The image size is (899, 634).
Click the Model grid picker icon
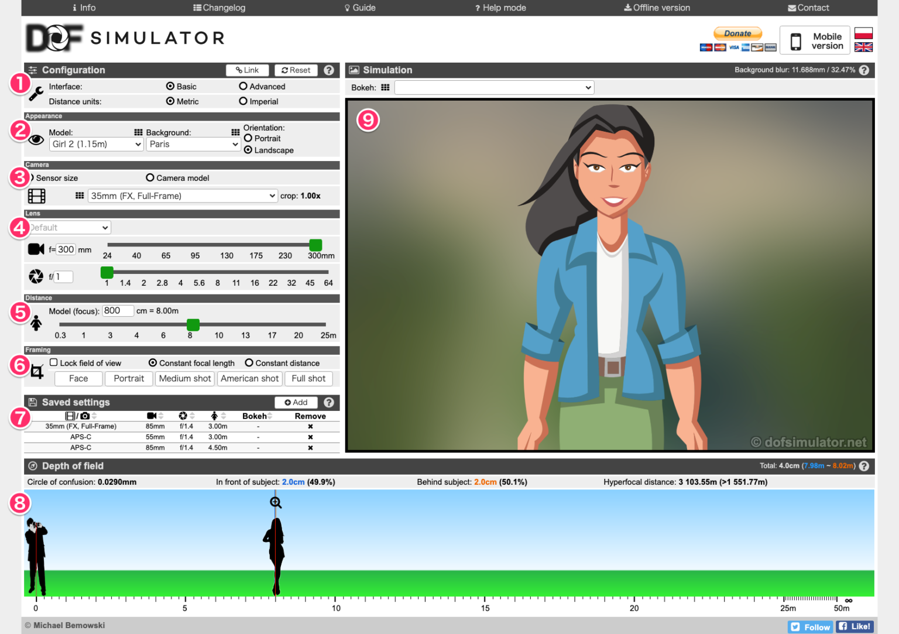coord(138,132)
